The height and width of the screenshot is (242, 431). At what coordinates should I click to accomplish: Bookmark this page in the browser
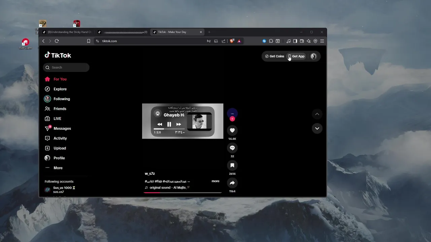(x=89, y=41)
